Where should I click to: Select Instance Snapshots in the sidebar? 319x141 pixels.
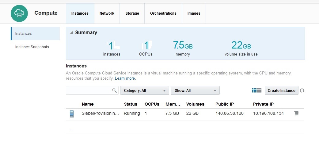(x=32, y=47)
